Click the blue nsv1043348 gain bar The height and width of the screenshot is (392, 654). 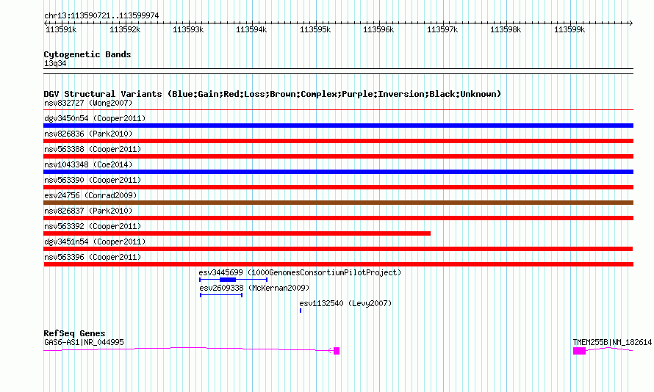[338, 172]
